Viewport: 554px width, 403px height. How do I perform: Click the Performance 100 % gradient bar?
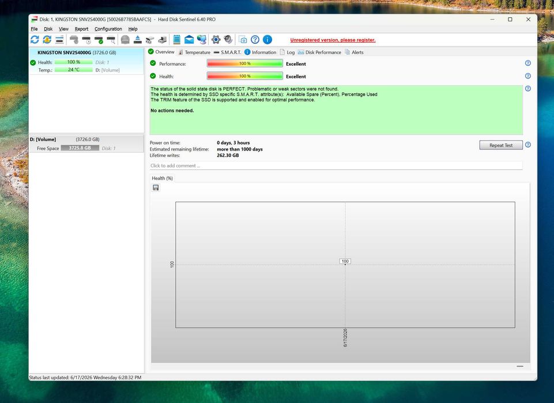[245, 63]
